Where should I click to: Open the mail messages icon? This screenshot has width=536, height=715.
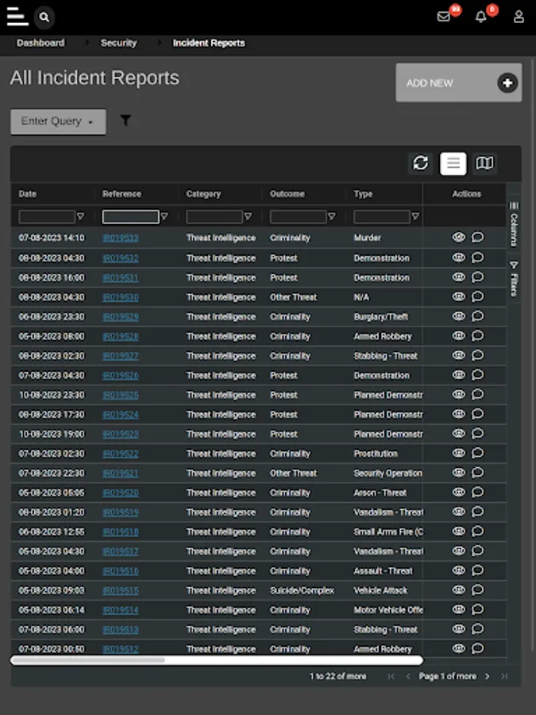[444, 17]
